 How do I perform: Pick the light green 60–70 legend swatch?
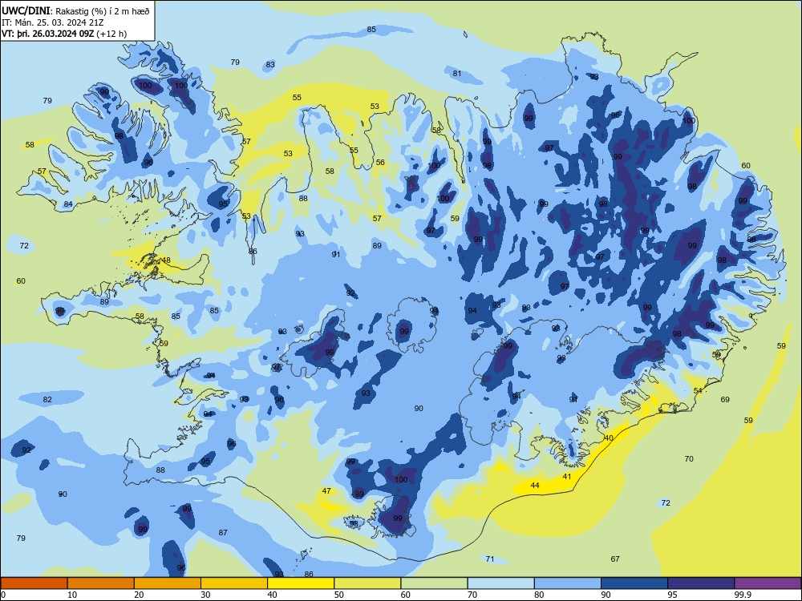click(x=434, y=583)
